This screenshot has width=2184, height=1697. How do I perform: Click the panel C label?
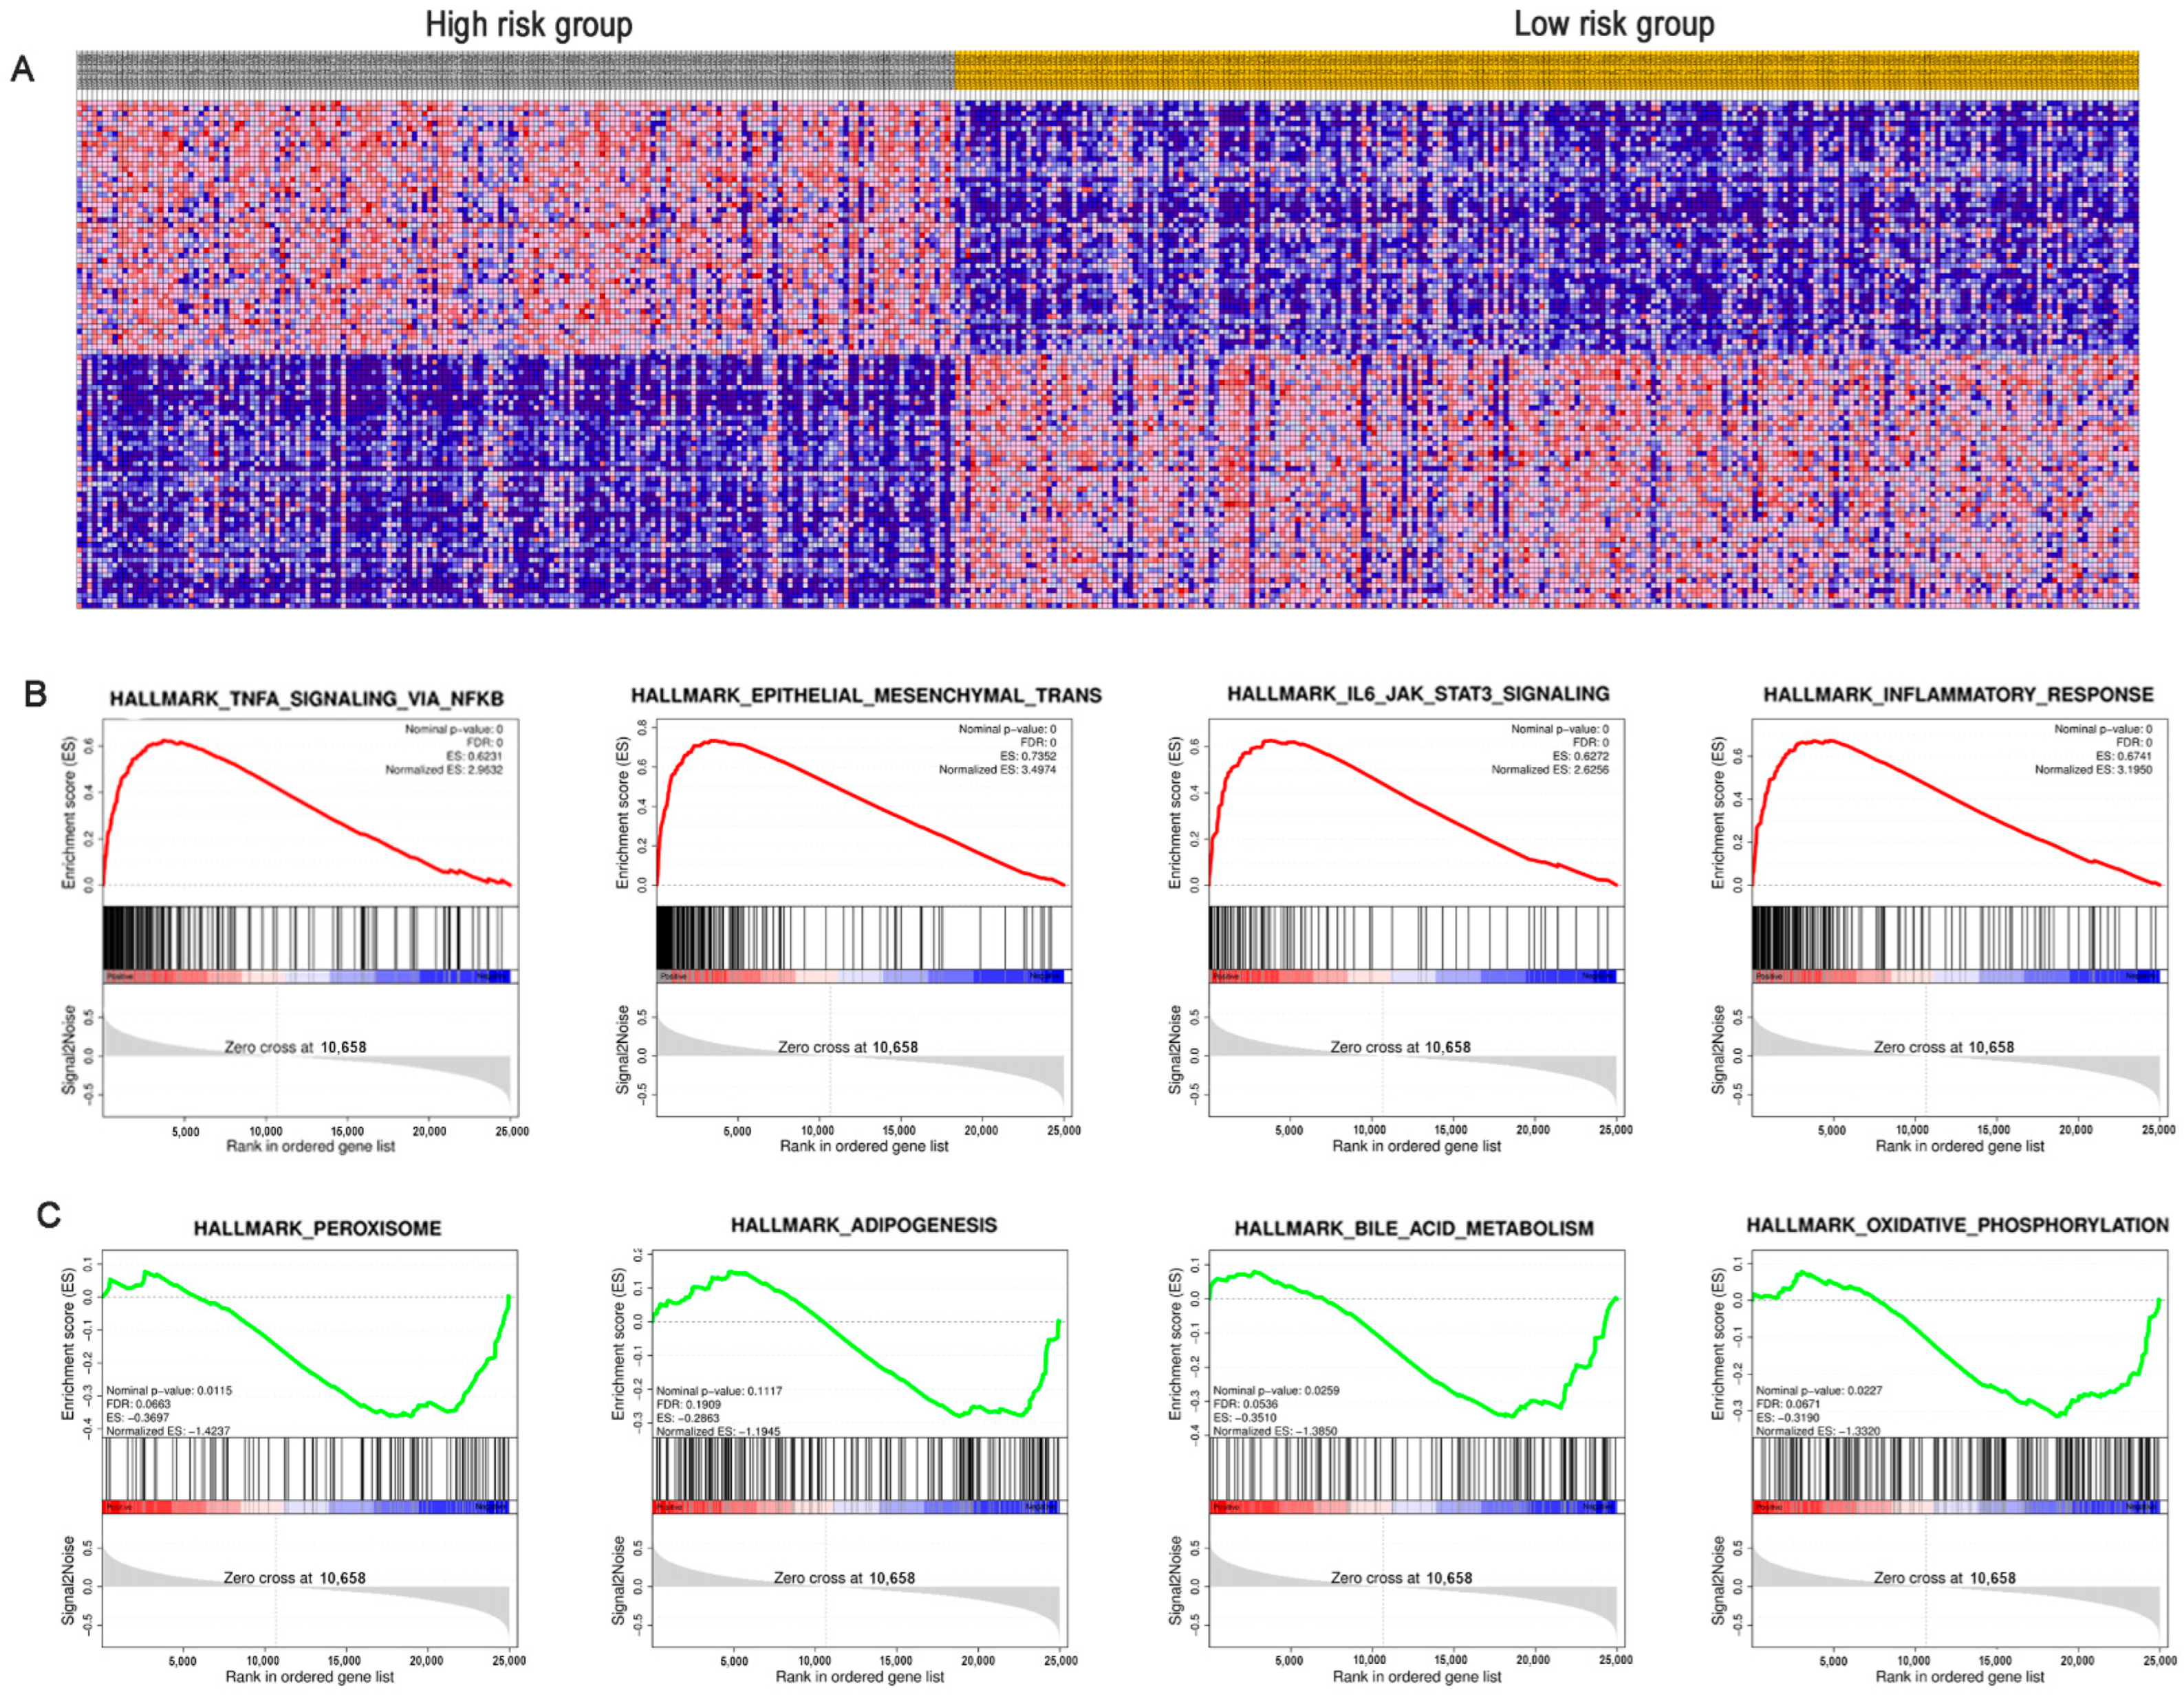click(48, 1215)
